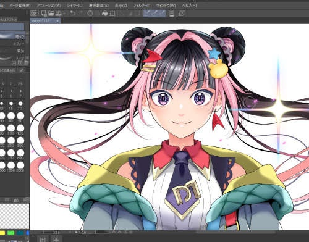Select brush size 700 preset
309x242 pixels.
11,154
